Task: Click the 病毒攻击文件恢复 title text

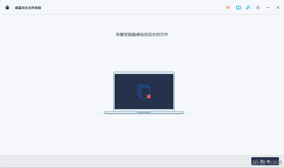Action: [x=28, y=8]
